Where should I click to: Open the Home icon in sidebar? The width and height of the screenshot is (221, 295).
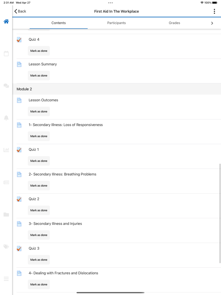point(6,21)
